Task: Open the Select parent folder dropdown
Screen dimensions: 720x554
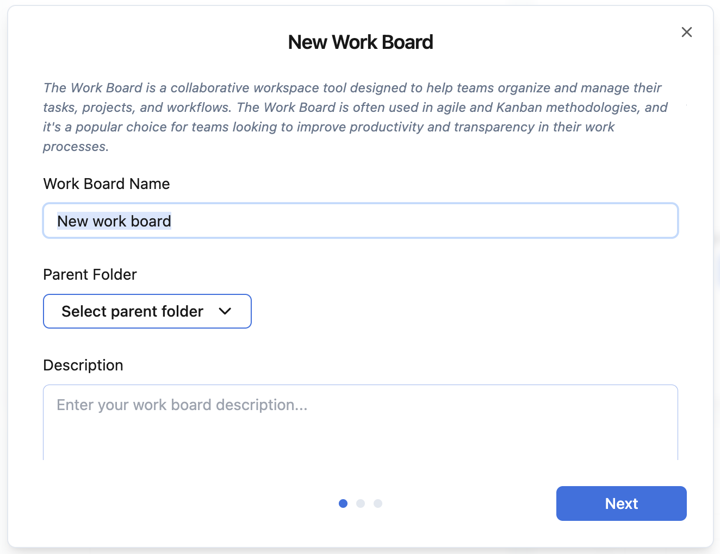Action: pos(147,311)
